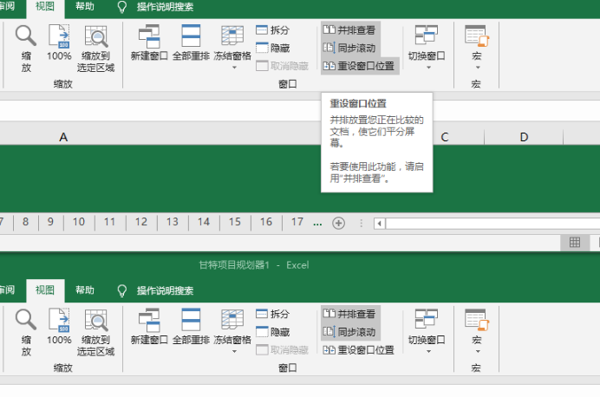The width and height of the screenshot is (600, 397).
Task: Toggle Synchronous Scrolling in upper window
Action: (349, 48)
